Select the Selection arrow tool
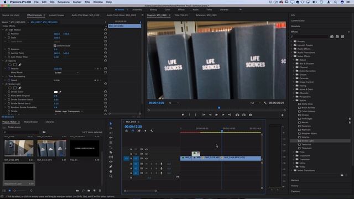The width and height of the screenshot is (354, 199). click(x=111, y=123)
